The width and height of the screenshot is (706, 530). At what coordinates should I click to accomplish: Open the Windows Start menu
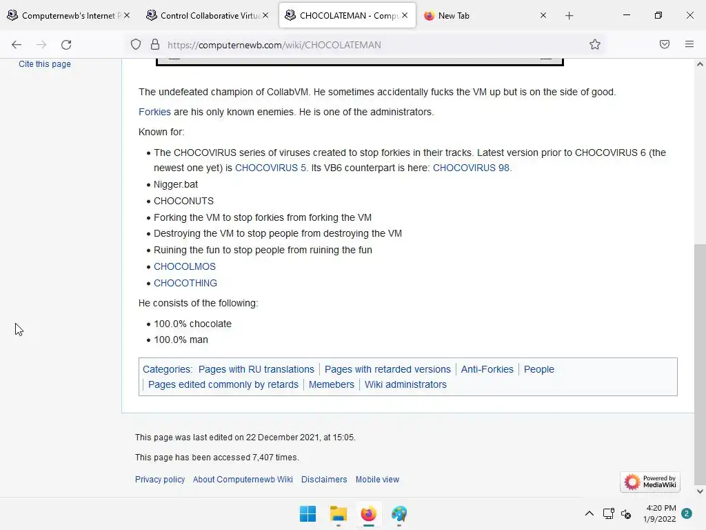308,513
